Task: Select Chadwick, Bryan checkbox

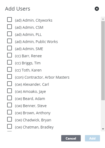Action: point(9,119)
